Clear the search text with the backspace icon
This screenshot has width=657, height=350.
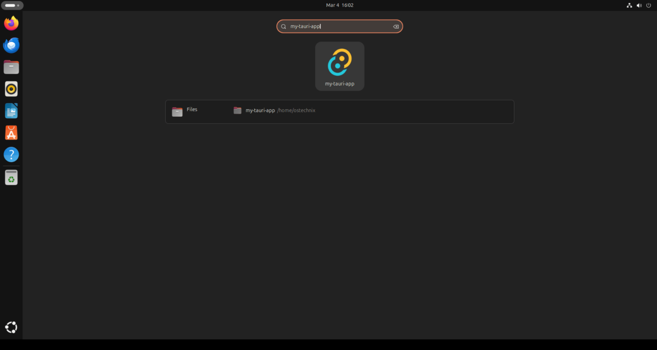coord(395,26)
